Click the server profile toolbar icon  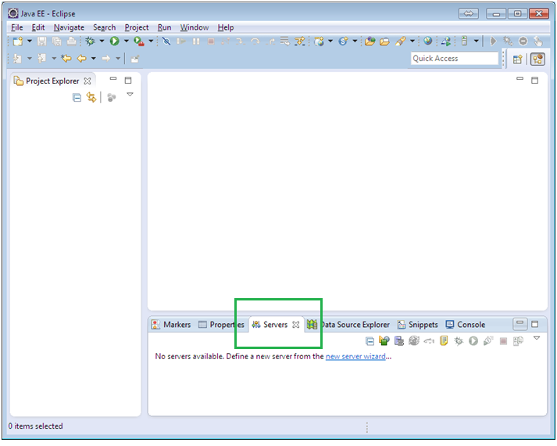pos(464,41)
